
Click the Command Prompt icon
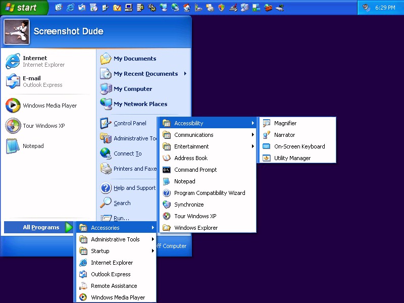[167, 170]
